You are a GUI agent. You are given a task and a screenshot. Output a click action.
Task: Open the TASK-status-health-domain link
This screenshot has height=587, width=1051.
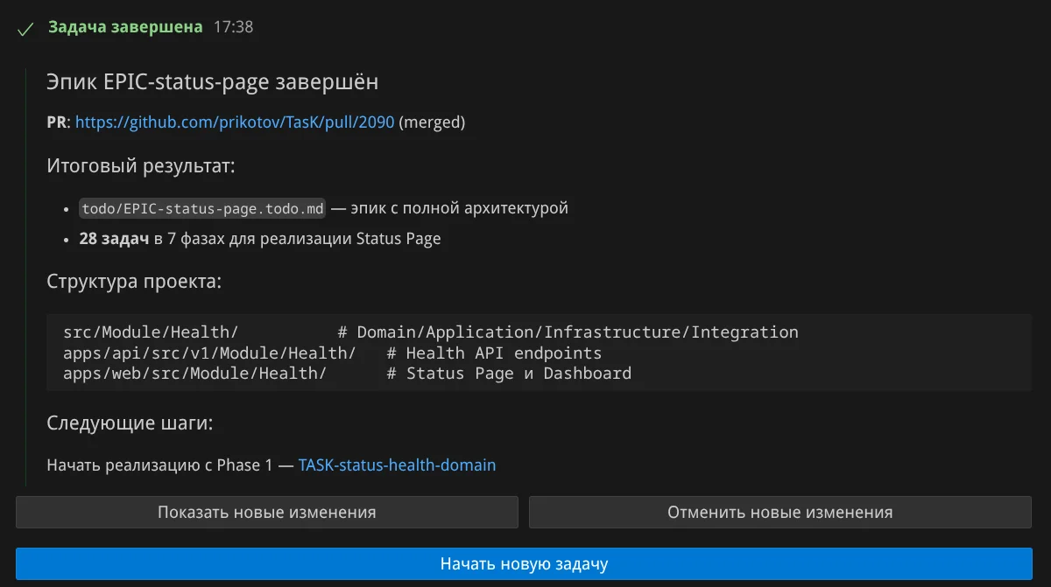397,465
